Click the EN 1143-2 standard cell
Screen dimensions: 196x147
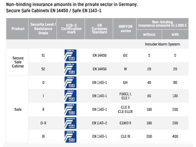point(99,123)
